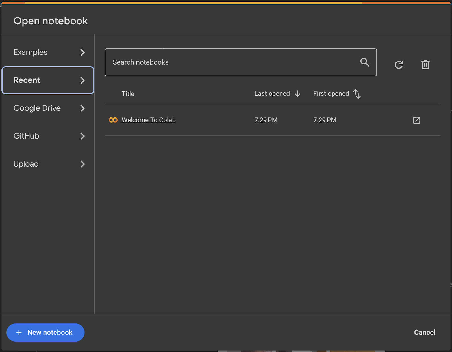This screenshot has height=352, width=452.
Task: Focus the Search notebooks field
Action: click(x=241, y=62)
